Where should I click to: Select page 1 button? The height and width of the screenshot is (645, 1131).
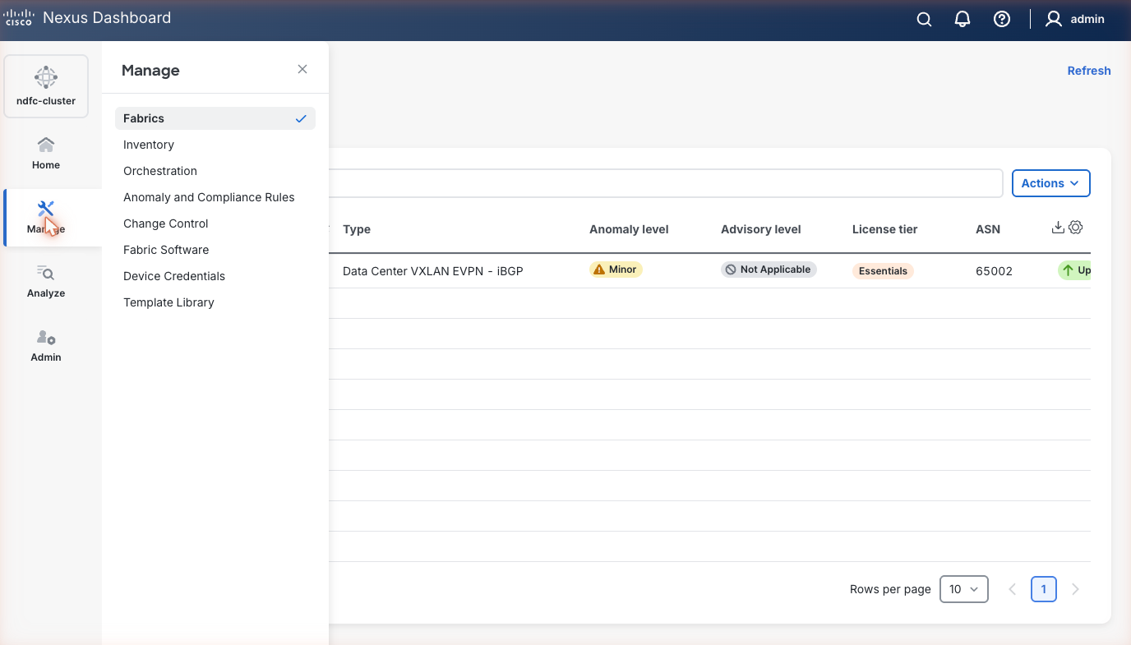tap(1044, 589)
